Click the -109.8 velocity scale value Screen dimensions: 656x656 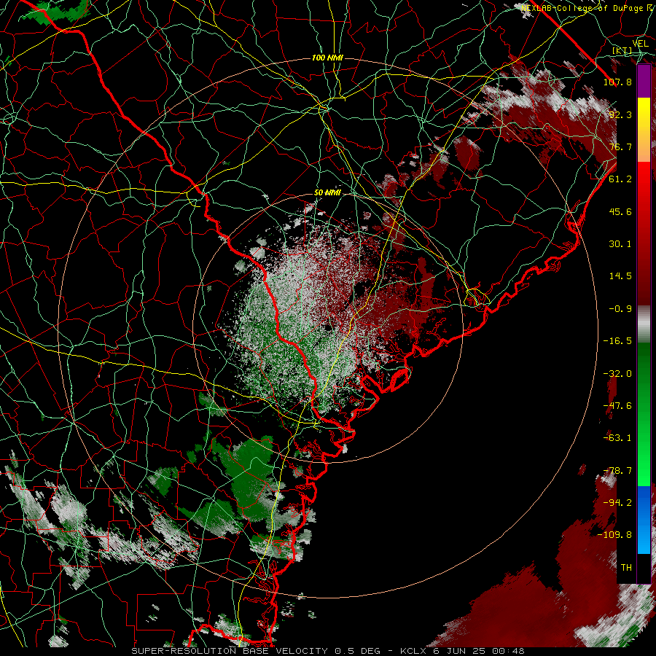[x=614, y=535]
